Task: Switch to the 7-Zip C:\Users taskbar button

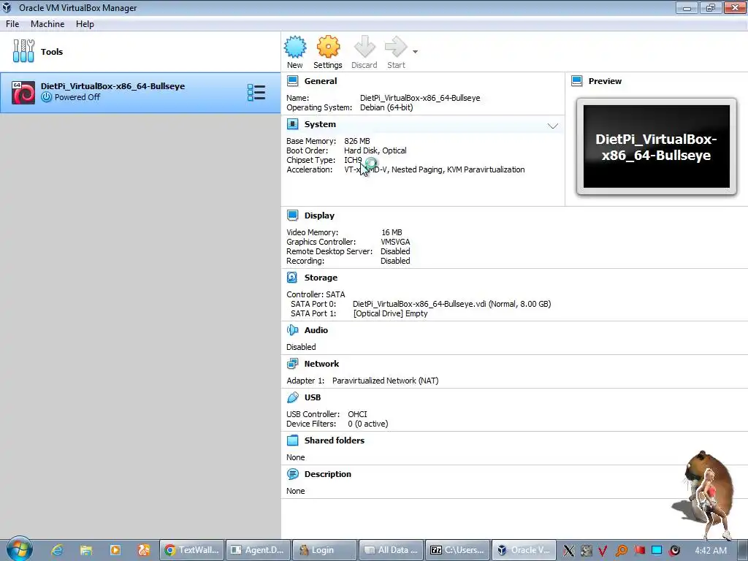Action: pos(457,550)
